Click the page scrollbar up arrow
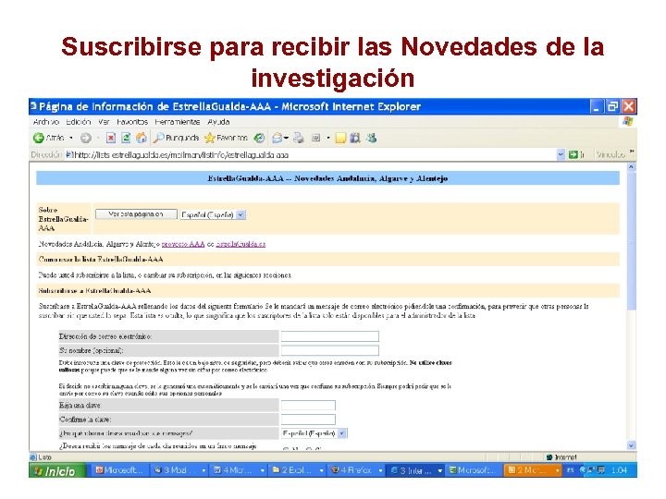The image size is (666, 499). pyautogui.click(x=631, y=167)
